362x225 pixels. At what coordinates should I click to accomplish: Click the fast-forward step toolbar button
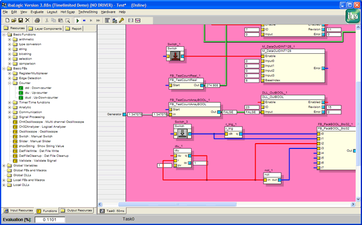coord(98,21)
